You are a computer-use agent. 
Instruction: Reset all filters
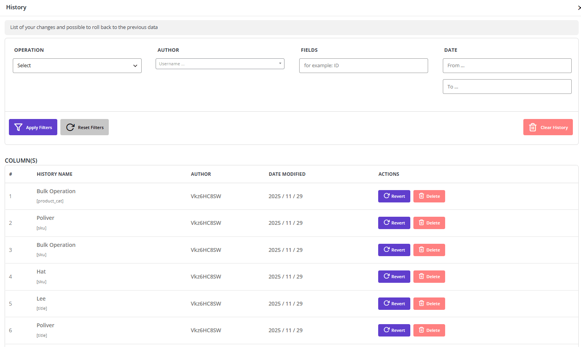[84, 127]
